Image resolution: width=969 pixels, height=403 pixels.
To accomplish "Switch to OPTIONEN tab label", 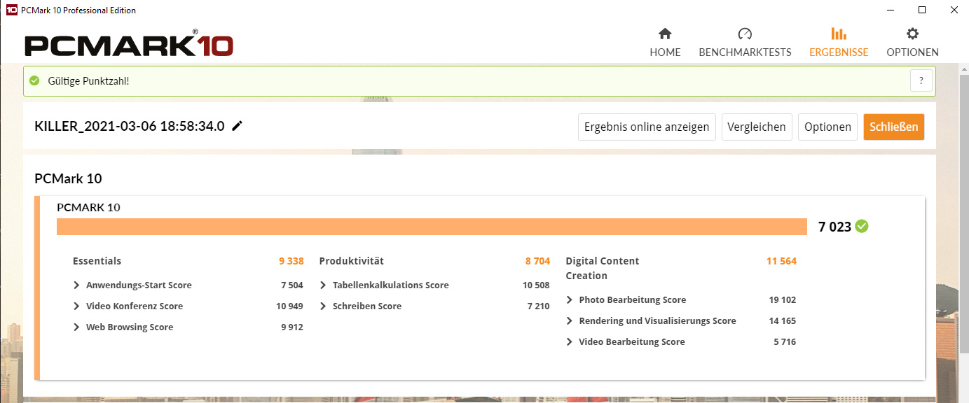I will [x=912, y=52].
